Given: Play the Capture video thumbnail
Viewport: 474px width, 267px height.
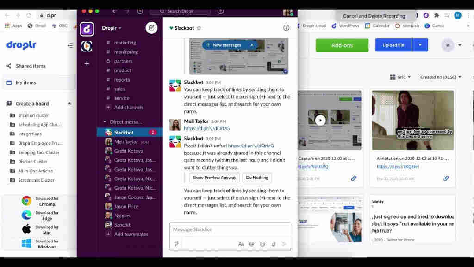Looking at the screenshot, I should [320, 120].
